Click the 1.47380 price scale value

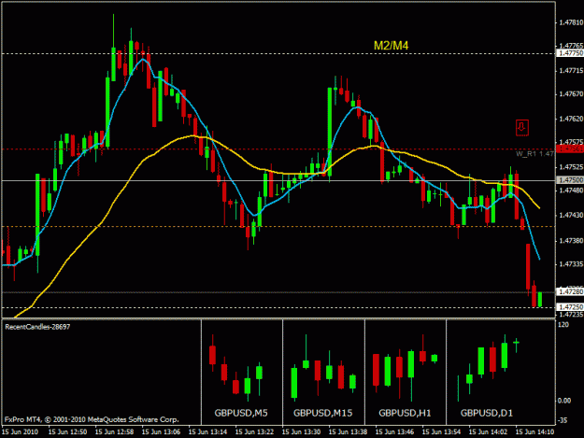tap(571, 241)
